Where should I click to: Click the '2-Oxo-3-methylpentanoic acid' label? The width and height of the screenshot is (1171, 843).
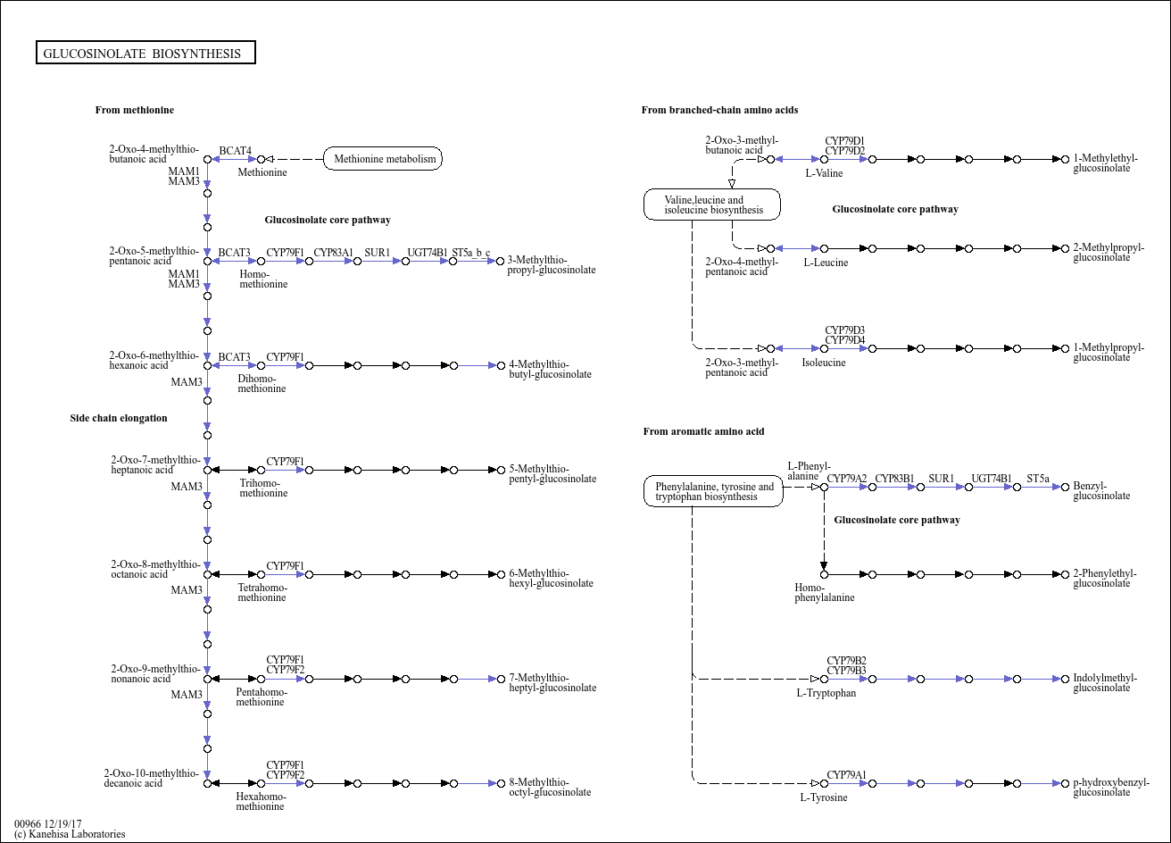point(742,368)
